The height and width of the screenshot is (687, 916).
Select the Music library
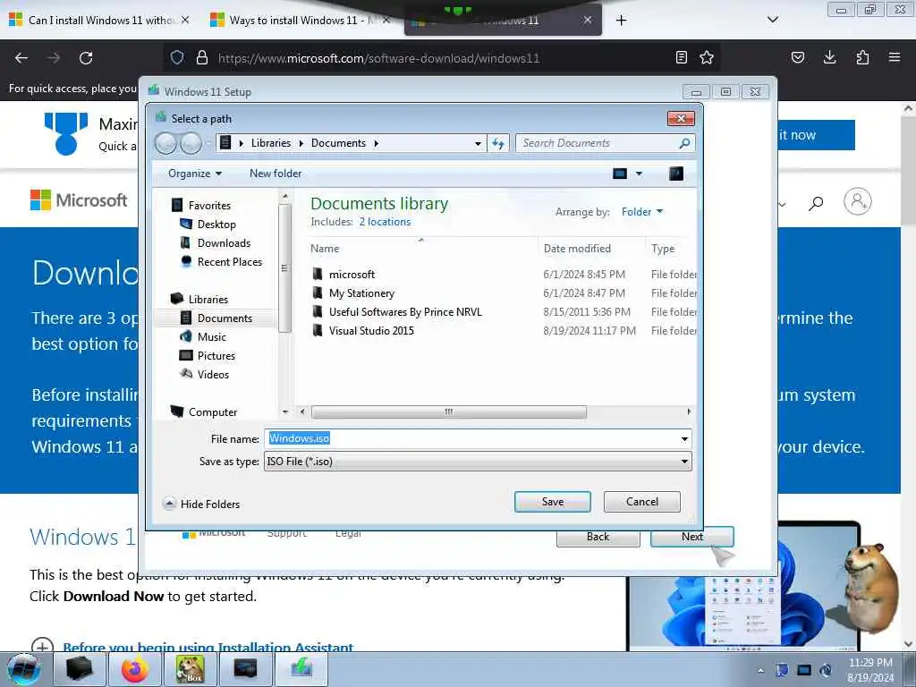[211, 336]
